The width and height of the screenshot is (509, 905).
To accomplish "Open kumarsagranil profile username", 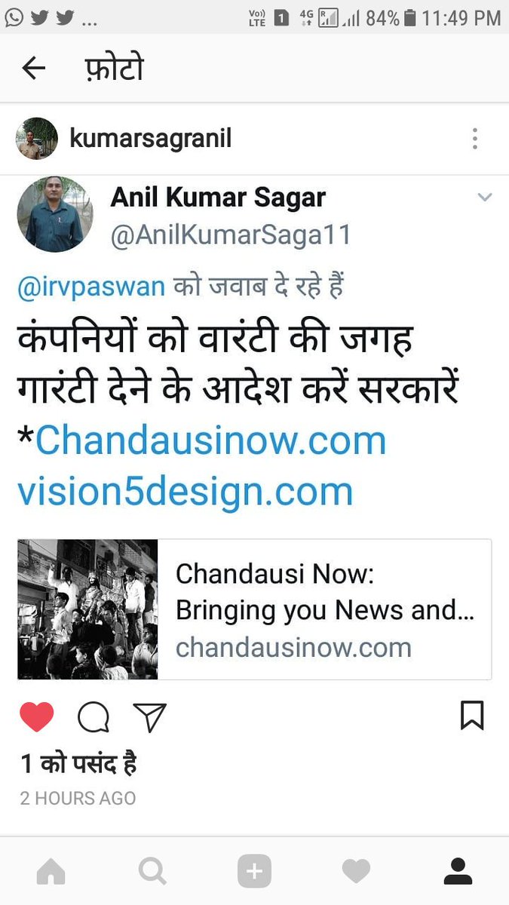I will (x=150, y=139).
